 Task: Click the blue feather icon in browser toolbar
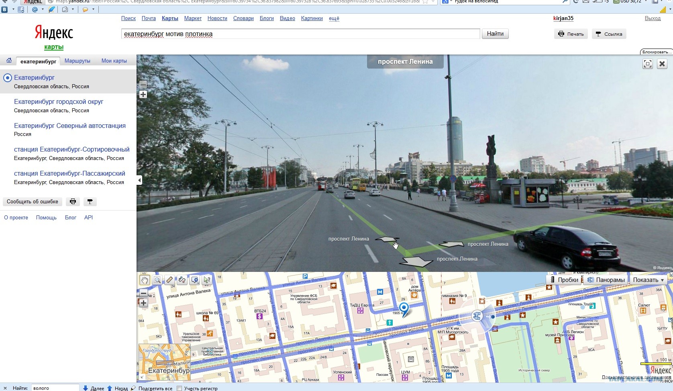52,9
